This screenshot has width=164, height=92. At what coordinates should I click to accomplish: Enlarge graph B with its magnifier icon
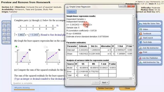pos(59,50)
